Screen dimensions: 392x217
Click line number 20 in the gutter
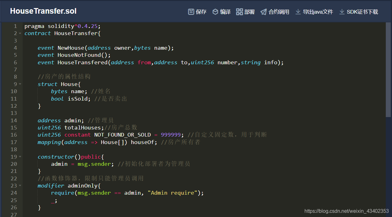click(14, 164)
